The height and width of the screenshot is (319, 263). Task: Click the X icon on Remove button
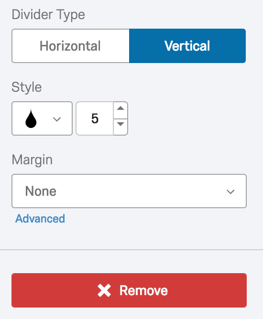coord(104,290)
